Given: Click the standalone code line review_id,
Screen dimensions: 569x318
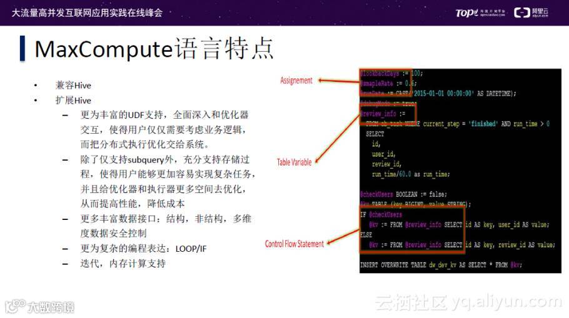Looking at the screenshot, I should point(386,164).
